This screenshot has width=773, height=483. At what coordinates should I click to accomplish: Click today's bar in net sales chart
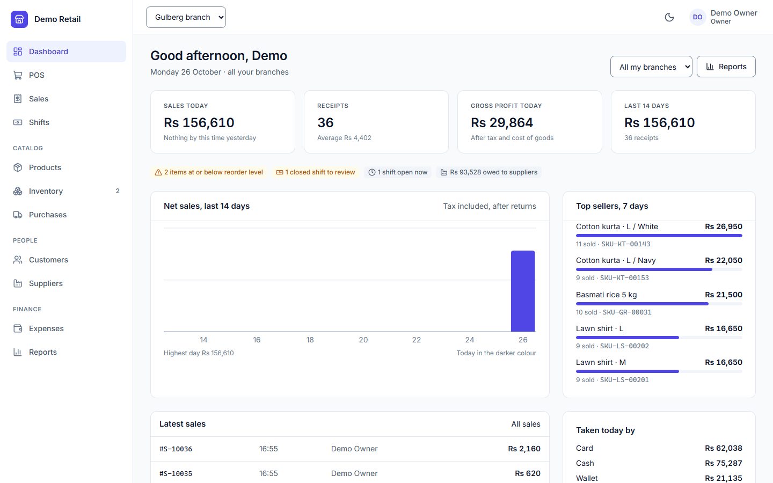tap(523, 291)
